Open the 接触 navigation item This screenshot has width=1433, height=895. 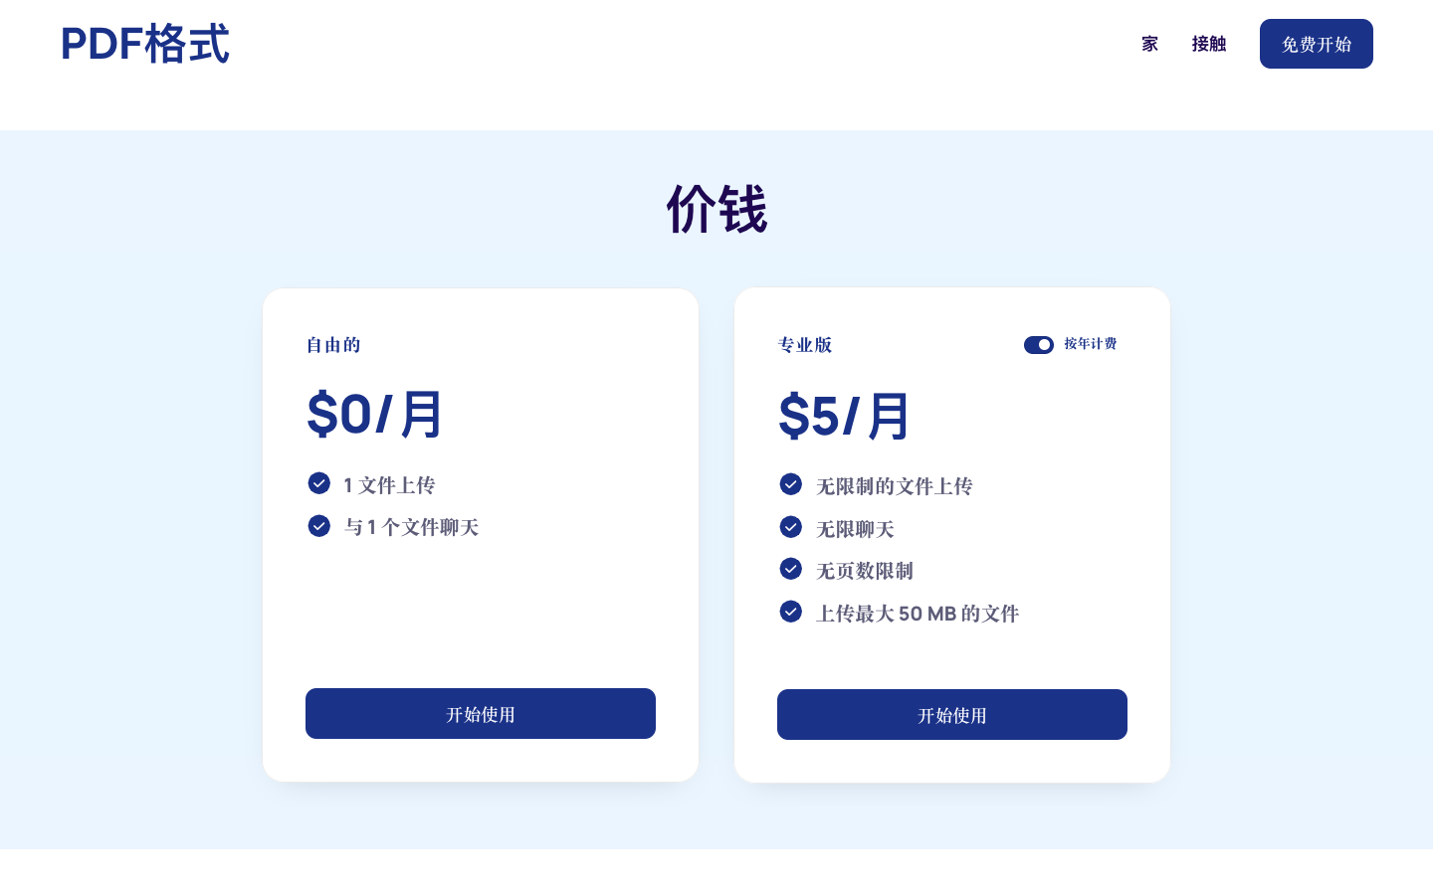click(1209, 44)
